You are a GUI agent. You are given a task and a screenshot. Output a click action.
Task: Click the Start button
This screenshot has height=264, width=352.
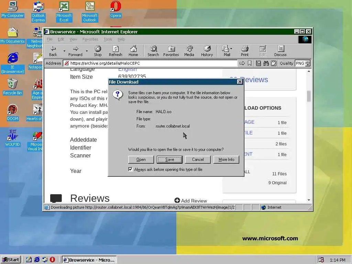pyautogui.click(x=11, y=260)
